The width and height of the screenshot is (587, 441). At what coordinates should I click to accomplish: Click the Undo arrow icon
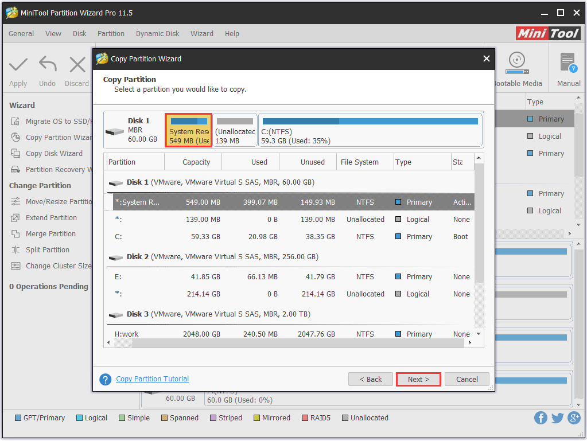pos(48,64)
